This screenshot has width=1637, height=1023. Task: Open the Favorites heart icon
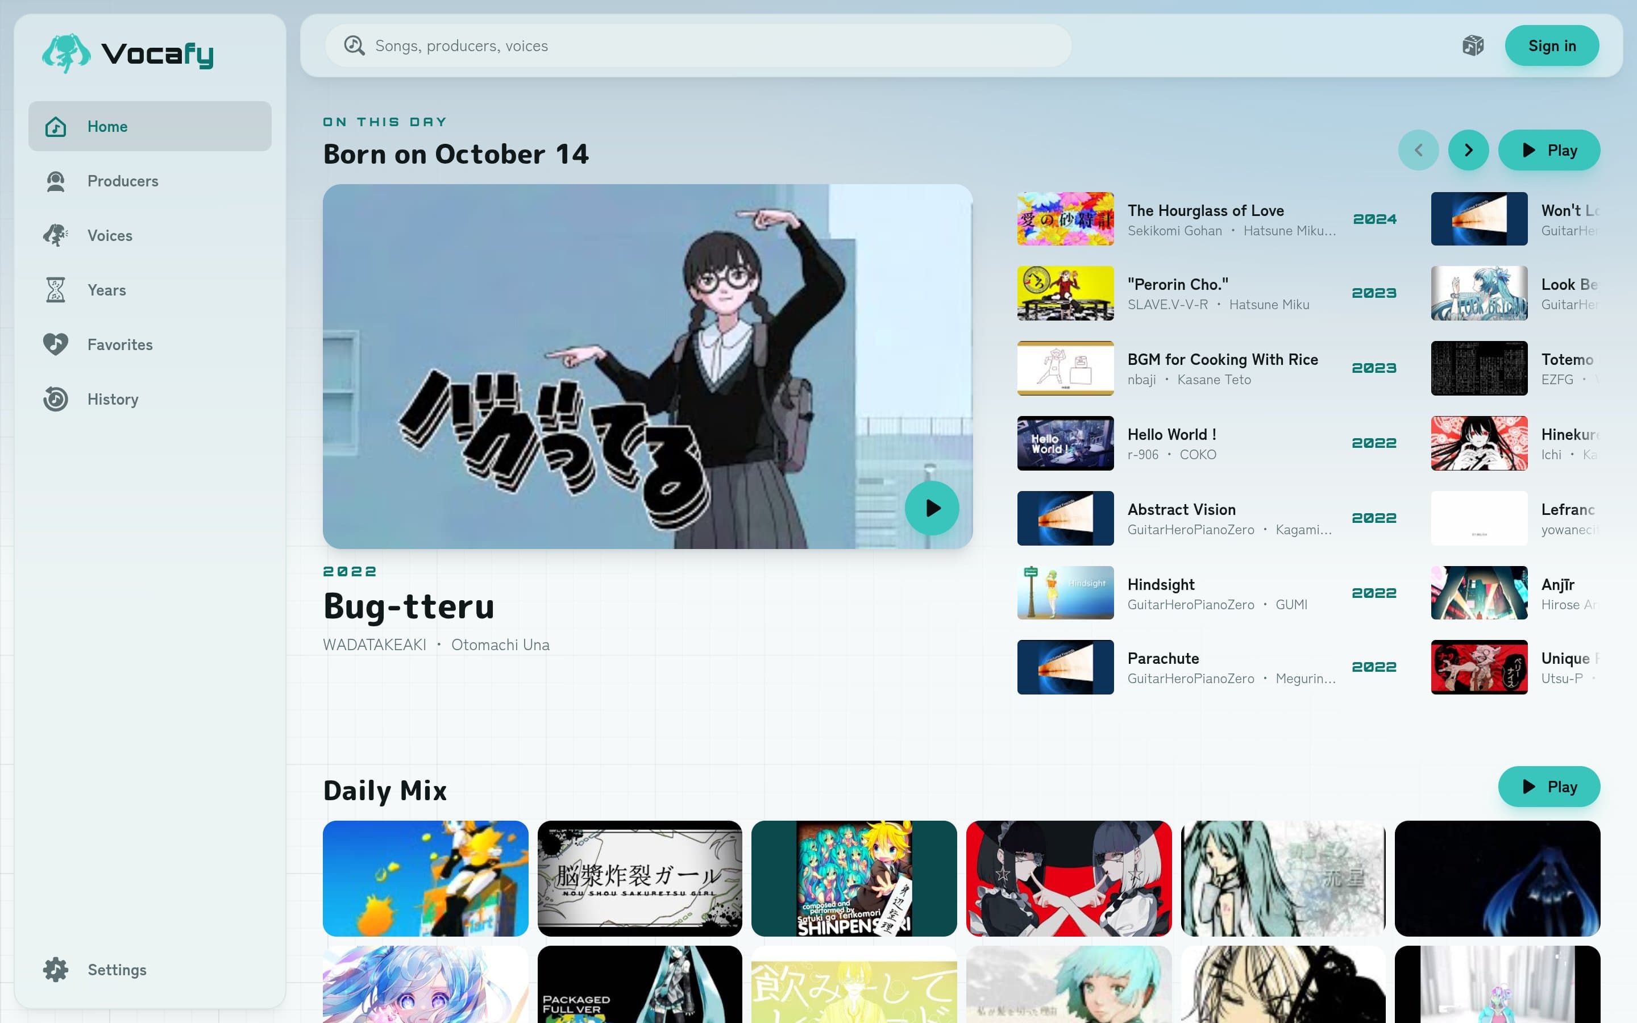pyautogui.click(x=56, y=344)
